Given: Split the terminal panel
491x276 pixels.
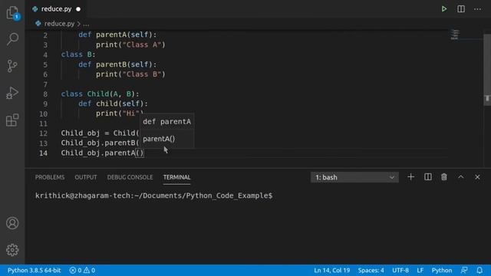Looking at the screenshot, I should click(x=428, y=177).
